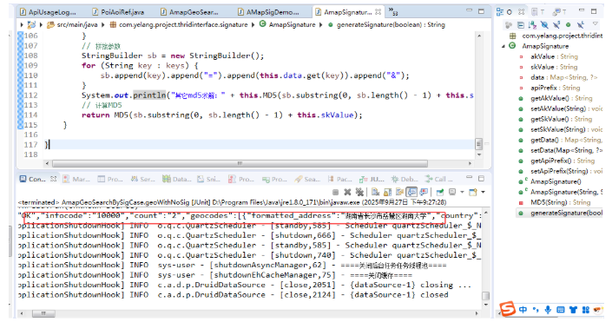612x322 pixels.
Task: Select getAkValue() method in Outline
Action: (561, 98)
